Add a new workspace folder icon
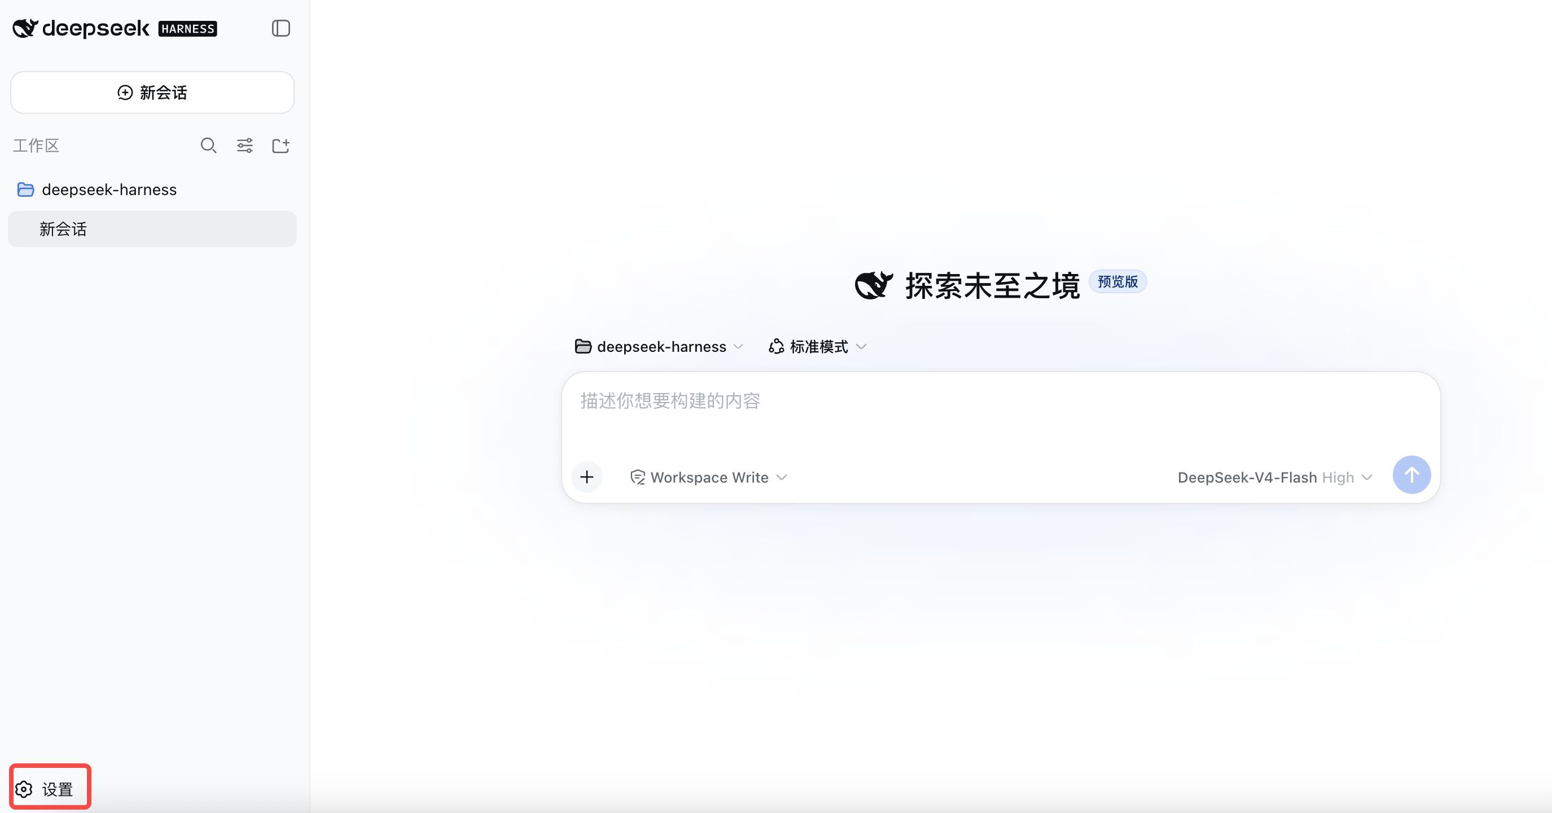The image size is (1552, 813). tap(280, 145)
